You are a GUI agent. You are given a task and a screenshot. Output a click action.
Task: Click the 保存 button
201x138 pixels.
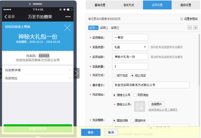[91, 132]
